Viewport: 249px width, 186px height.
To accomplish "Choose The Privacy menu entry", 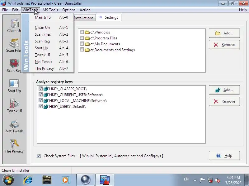I will pos(51,68).
